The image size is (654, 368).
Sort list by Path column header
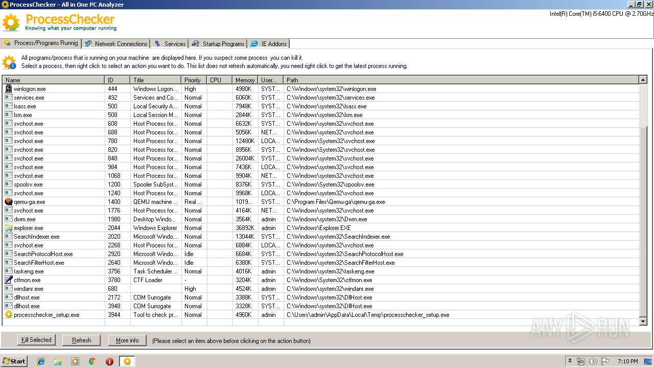(461, 80)
